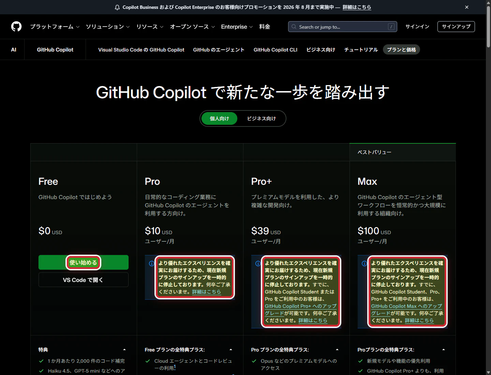Click checkmark beside Cloud エージェントとコードレビュー
491x375 pixels.
148,361
